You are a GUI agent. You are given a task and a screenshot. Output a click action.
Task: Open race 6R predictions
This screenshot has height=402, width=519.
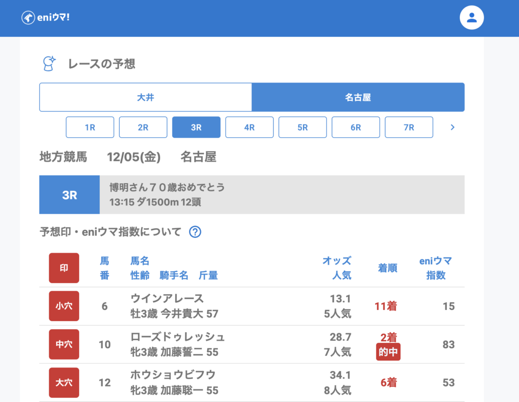click(x=356, y=128)
